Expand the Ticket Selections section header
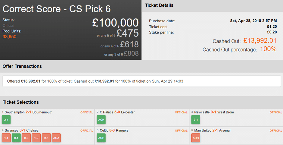 click(x=21, y=102)
